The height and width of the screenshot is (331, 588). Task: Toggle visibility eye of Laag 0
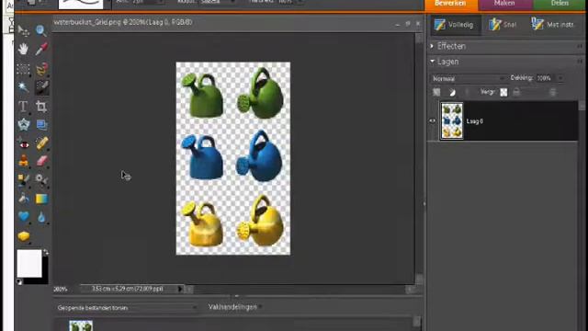coord(433,120)
